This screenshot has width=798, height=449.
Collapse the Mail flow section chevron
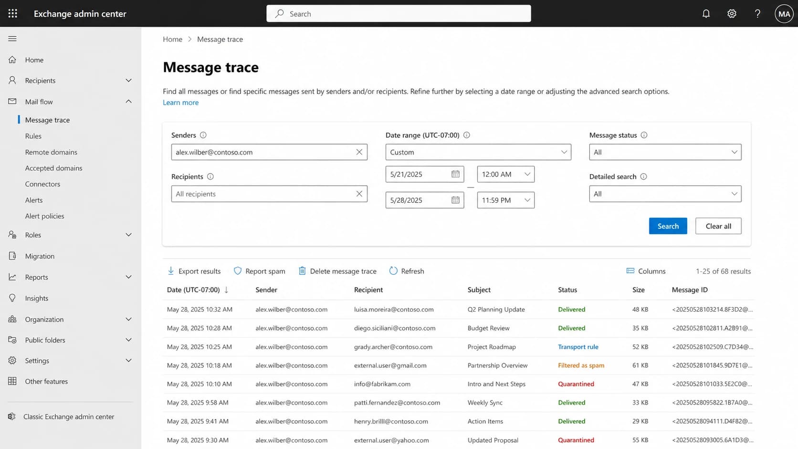tap(128, 101)
